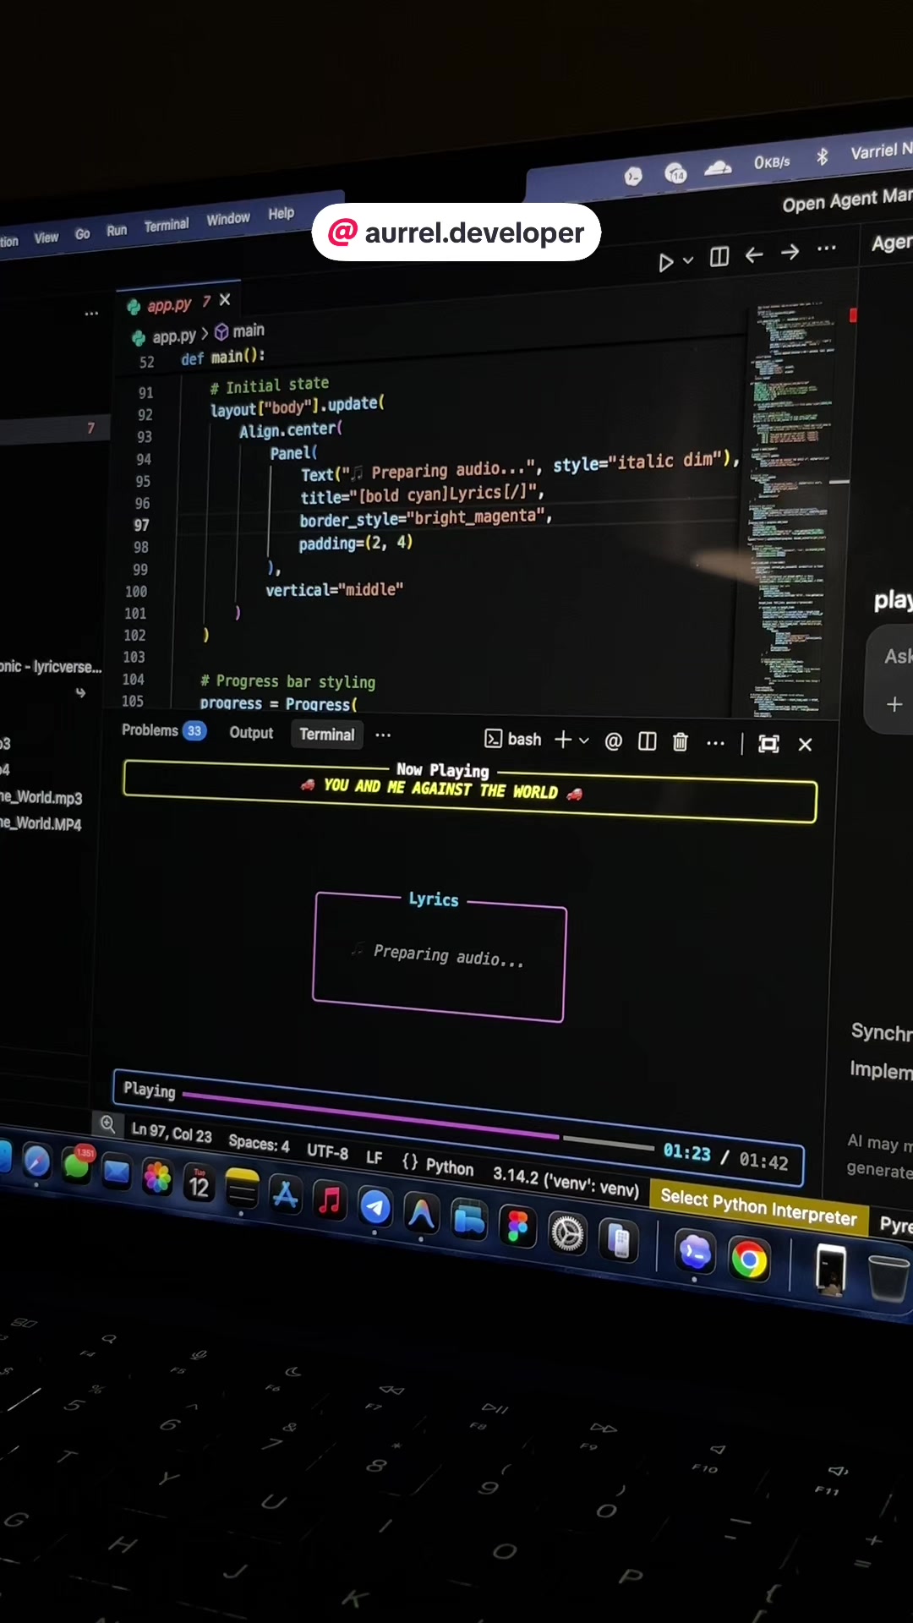Open the Help menu
The image size is (913, 1623).
pyautogui.click(x=282, y=213)
